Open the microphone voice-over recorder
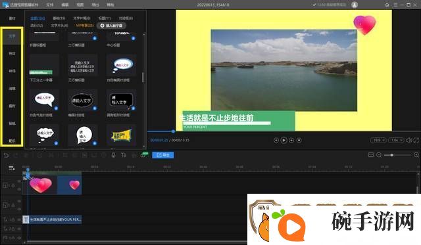The height and width of the screenshot is (245, 421). [x=113, y=155]
